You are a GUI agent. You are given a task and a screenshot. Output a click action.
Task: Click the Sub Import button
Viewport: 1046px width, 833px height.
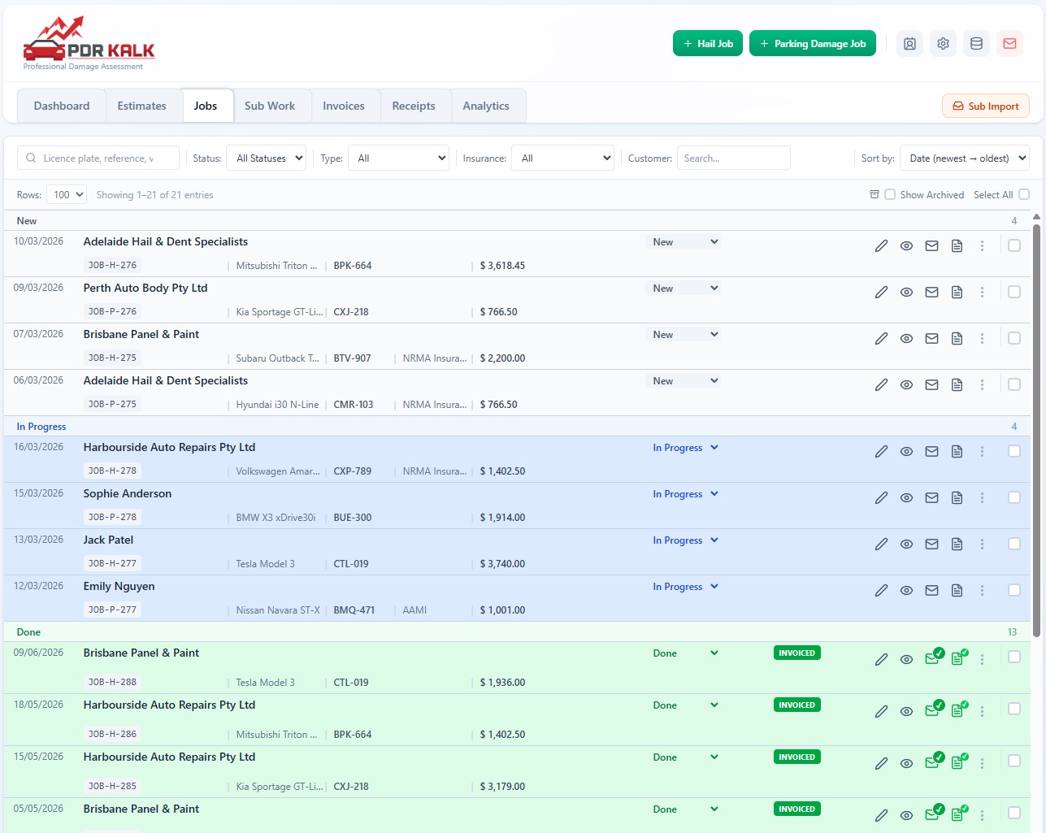[986, 106]
